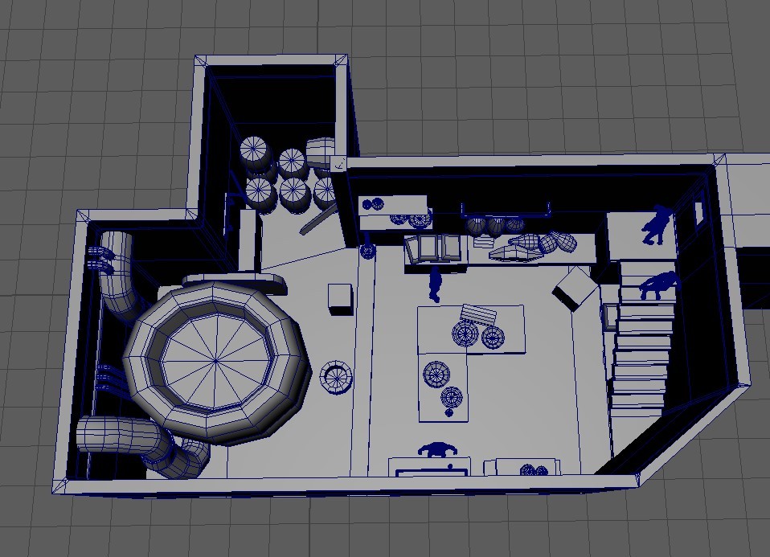Select the curved pipe with clamps on the left wall
Viewport: 770px width, 557px height.
coord(117,274)
